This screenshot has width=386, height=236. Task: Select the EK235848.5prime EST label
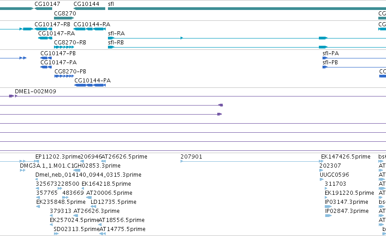click(x=61, y=202)
